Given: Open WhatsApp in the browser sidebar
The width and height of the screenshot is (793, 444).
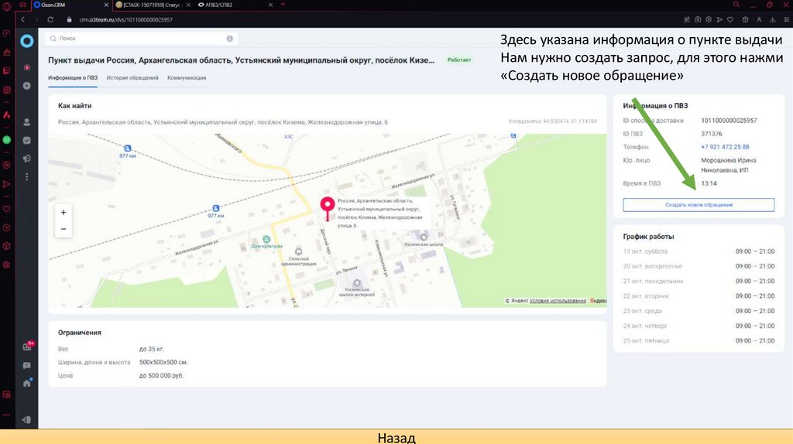Looking at the screenshot, I should click(x=6, y=140).
